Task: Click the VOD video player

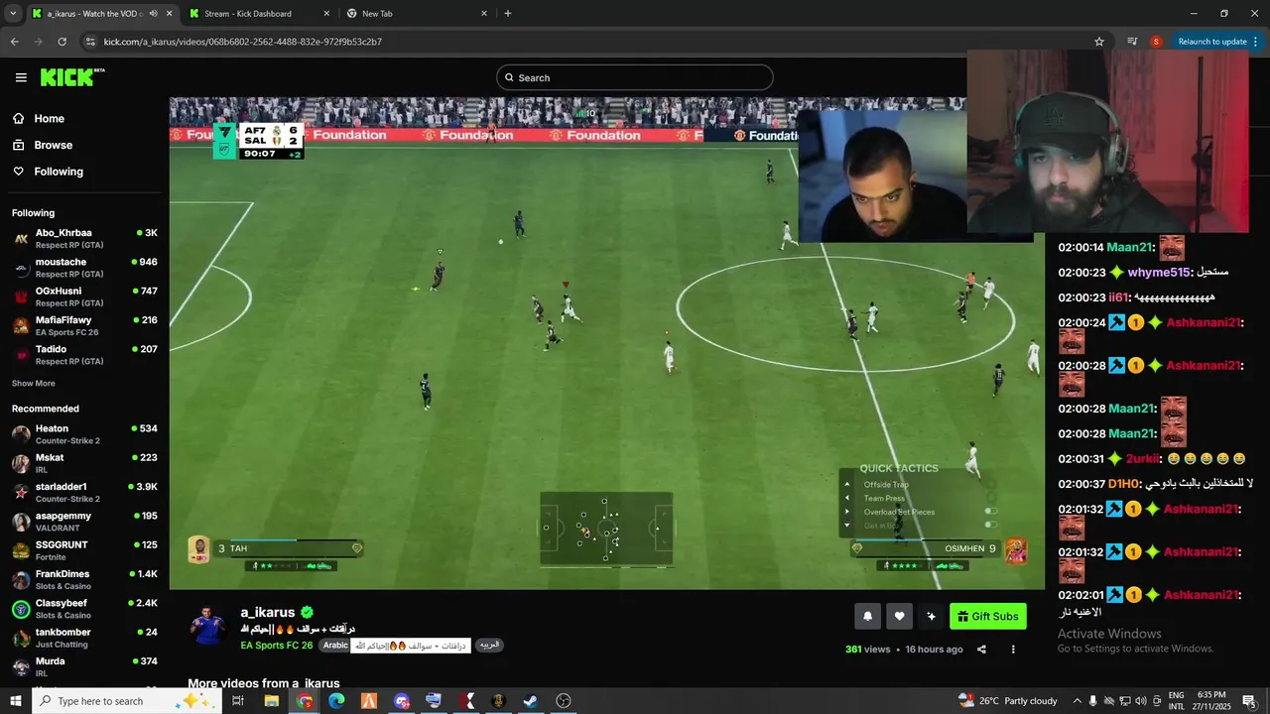Action: [x=606, y=343]
